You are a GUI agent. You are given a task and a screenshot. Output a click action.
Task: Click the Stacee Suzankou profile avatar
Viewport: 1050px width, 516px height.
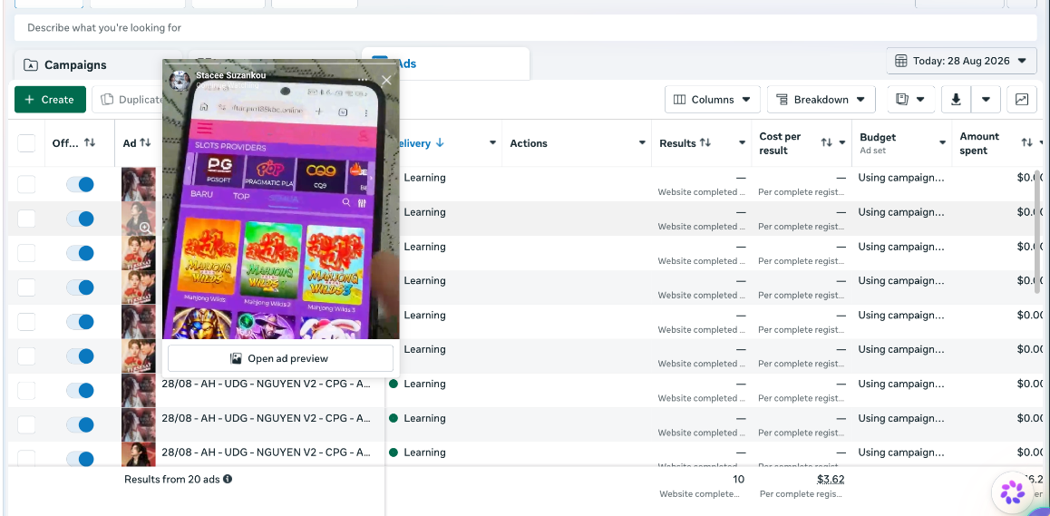180,81
